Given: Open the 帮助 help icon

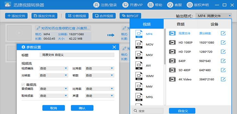Looking at the screenshot, I should (150, 5).
